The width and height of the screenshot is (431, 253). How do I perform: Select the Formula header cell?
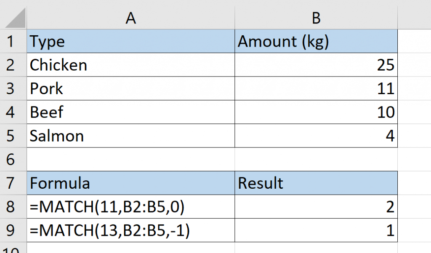tap(130, 183)
